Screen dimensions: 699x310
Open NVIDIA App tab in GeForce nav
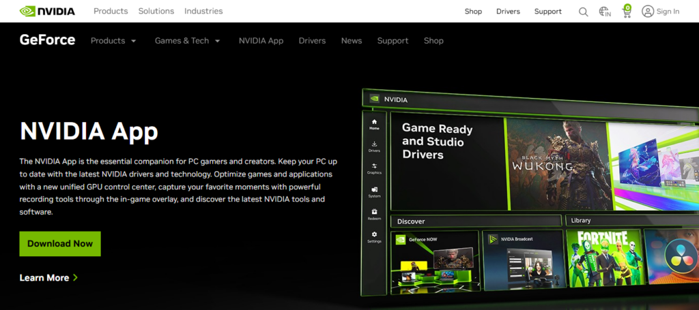pyautogui.click(x=261, y=40)
